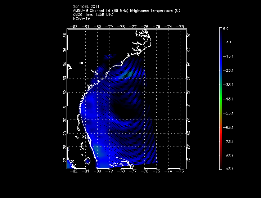The height and width of the screenshot is (198, 261).
Task: Select the -13.1 color scale label
Action: 228,56
